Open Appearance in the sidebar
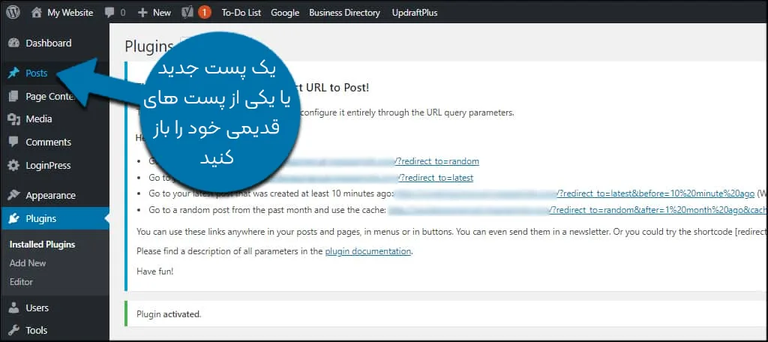Screen dimensions: 768x342 pos(50,196)
